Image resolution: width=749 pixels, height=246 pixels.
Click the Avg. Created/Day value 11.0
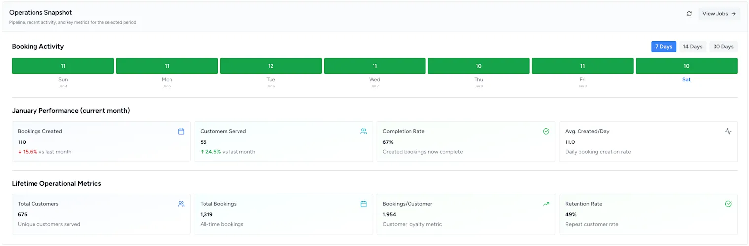(x=570, y=142)
